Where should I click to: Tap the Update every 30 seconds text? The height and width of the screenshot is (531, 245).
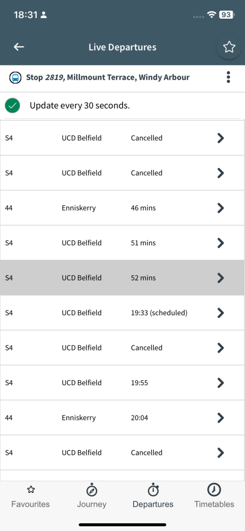80,106
